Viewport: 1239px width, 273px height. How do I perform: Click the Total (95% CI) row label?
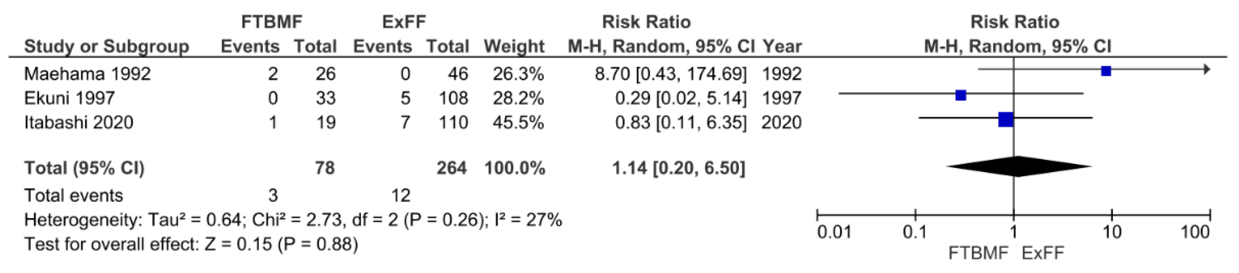[x=84, y=168]
